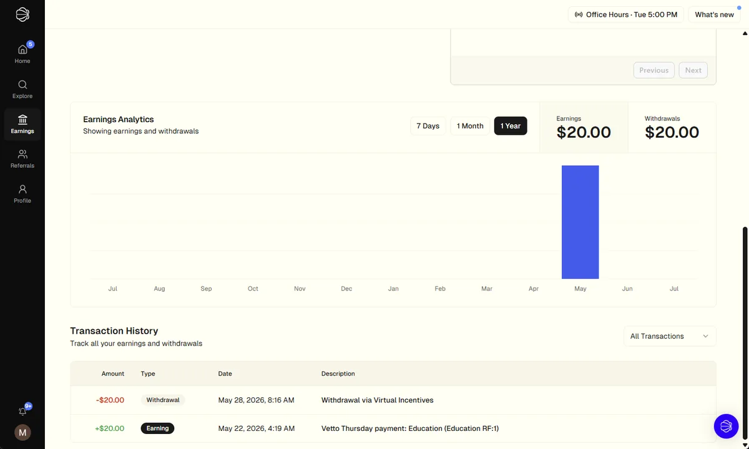
Task: Click 'Vetto Thursday payment: Education' description
Action: click(x=410, y=428)
